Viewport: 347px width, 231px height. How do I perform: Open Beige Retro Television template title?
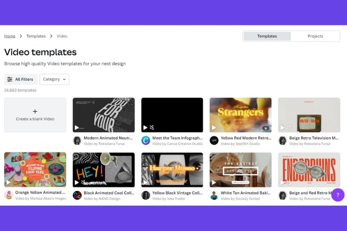click(x=314, y=138)
